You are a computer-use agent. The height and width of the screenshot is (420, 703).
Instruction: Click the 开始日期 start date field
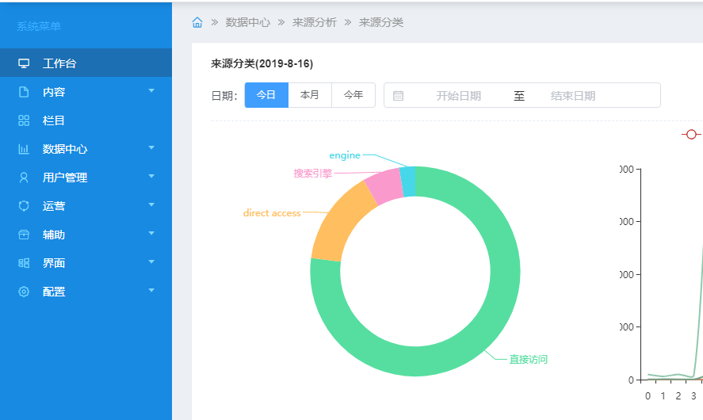[x=458, y=96]
